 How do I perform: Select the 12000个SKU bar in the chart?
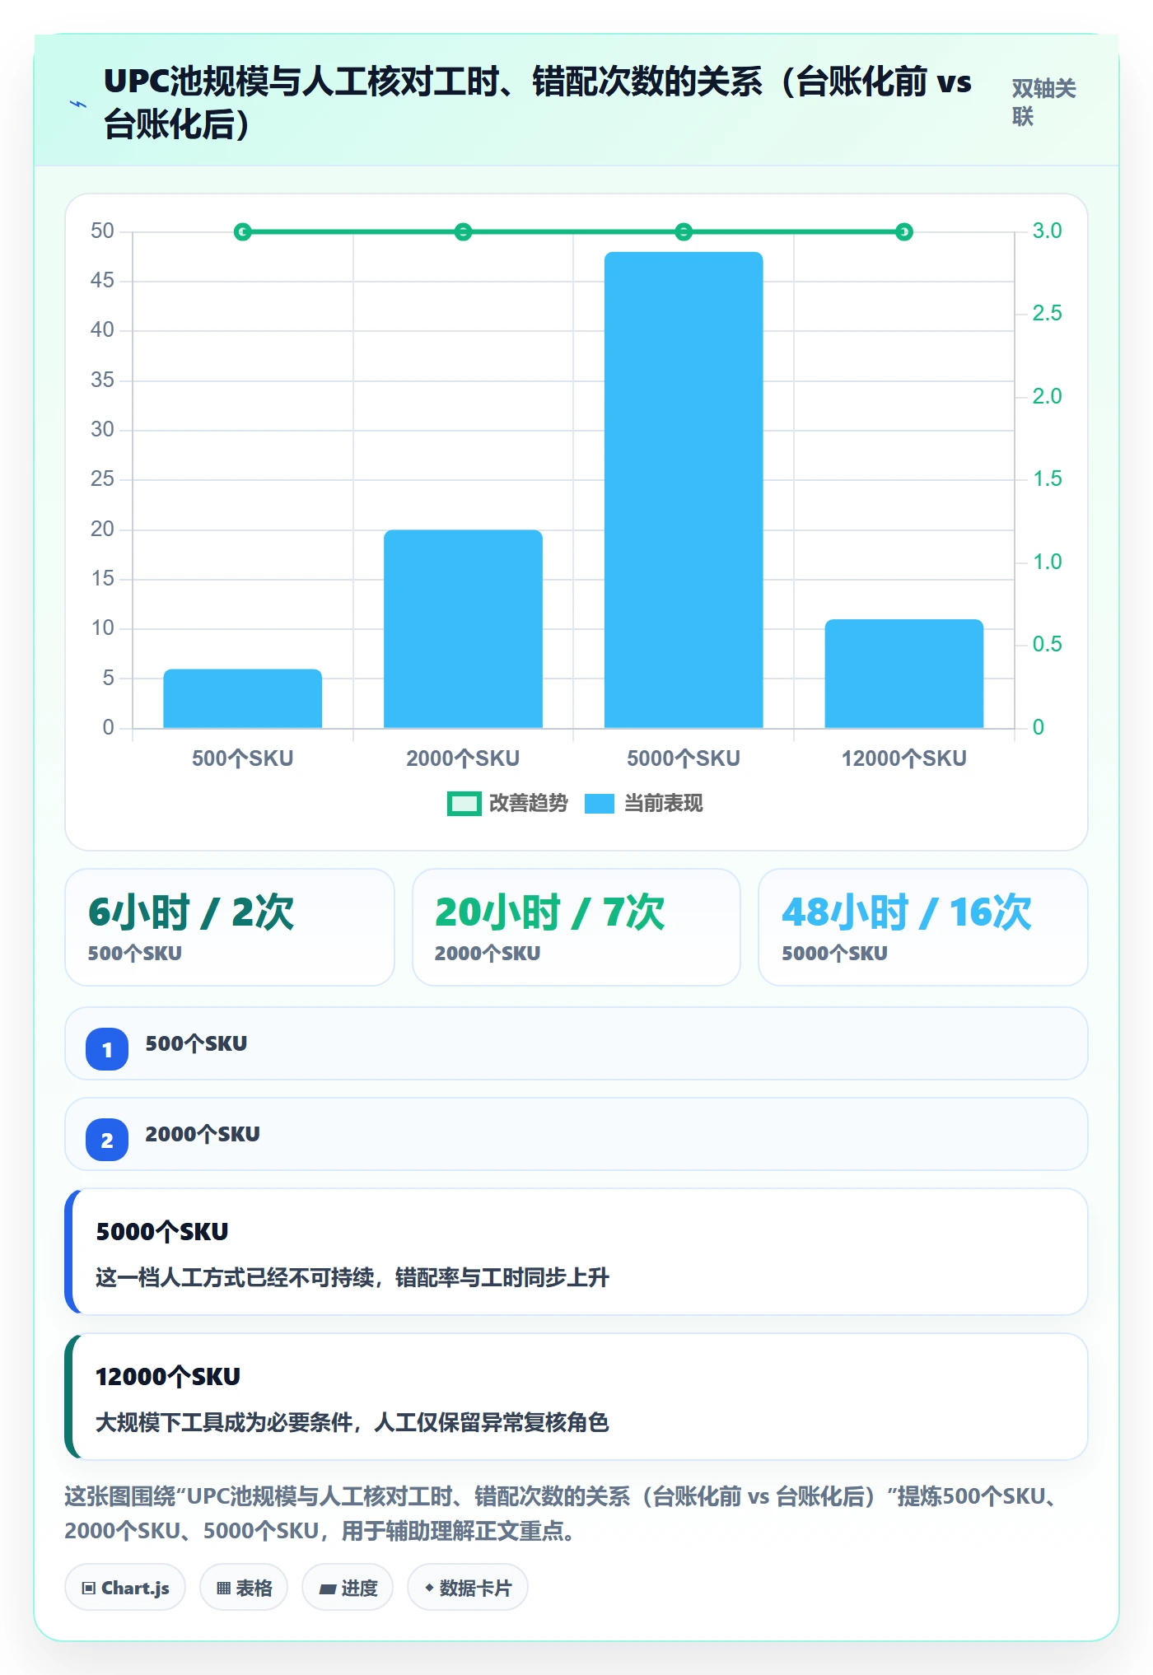(904, 674)
